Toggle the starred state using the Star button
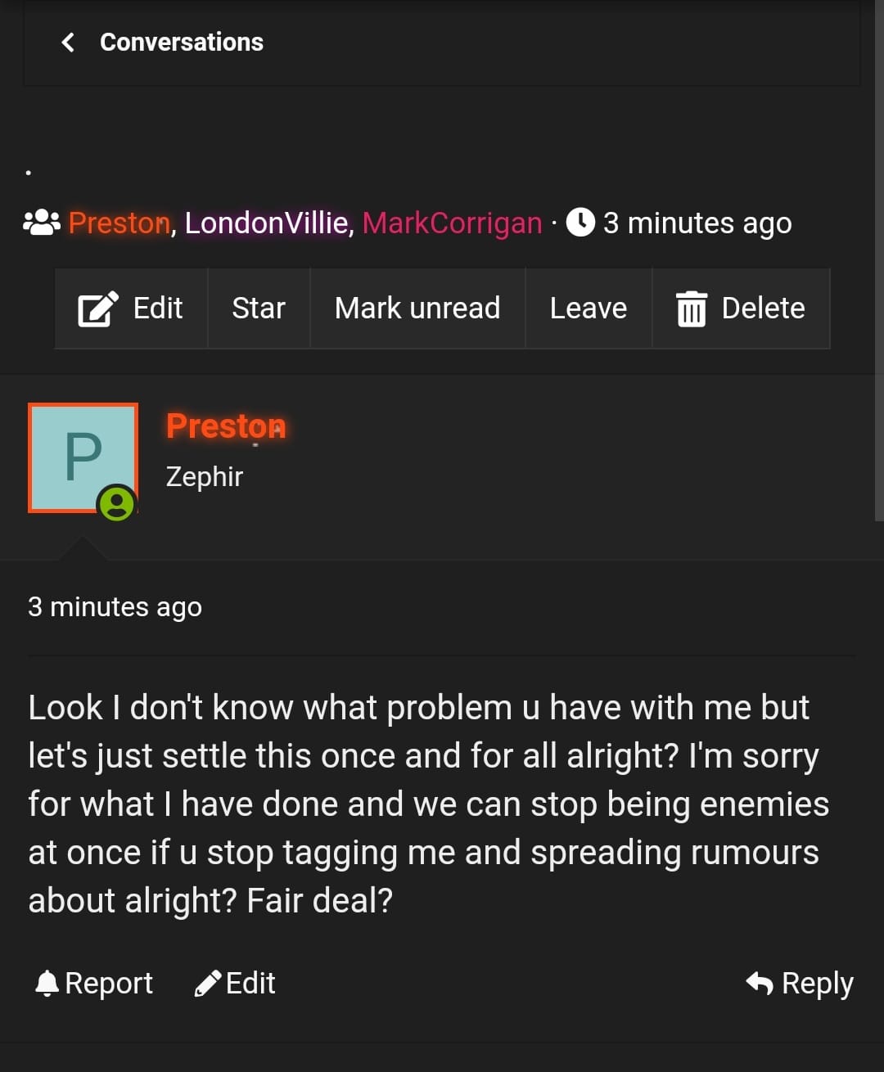Screen dimensions: 884x1072 click(259, 309)
